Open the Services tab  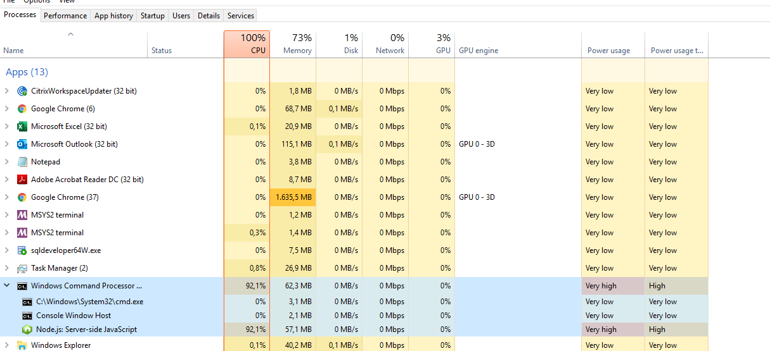[240, 16]
